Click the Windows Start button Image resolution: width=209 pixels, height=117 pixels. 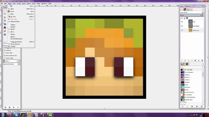tap(3, 115)
